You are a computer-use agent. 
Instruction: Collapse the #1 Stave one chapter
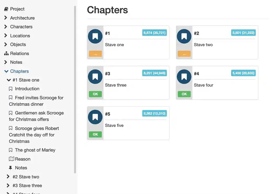coord(9,80)
